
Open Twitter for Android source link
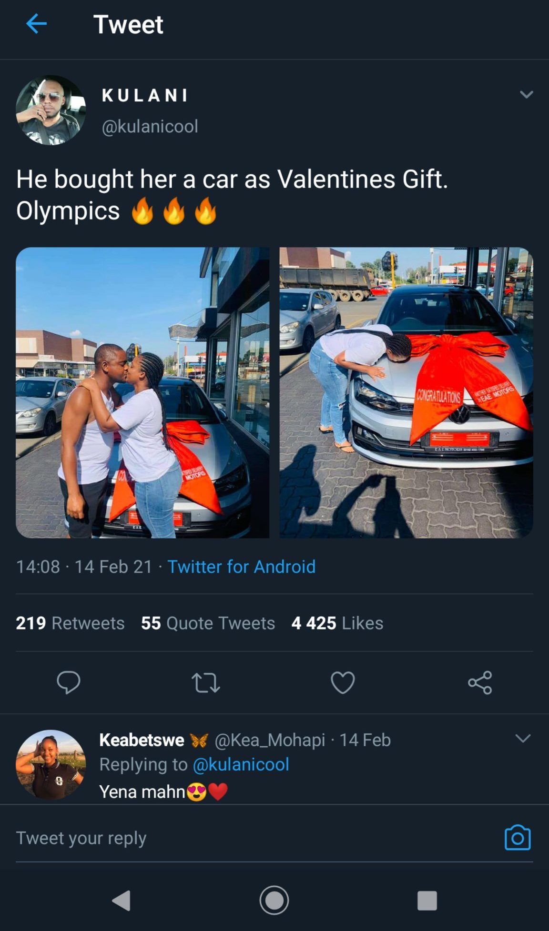[241, 567]
